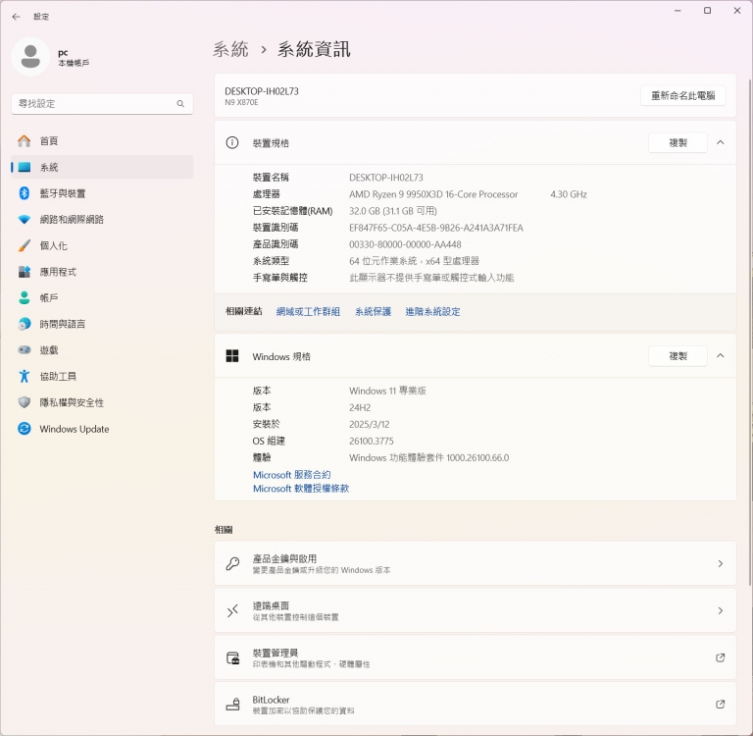
Task: Collapse the 裝置規格 section chevron
Action: (x=721, y=142)
